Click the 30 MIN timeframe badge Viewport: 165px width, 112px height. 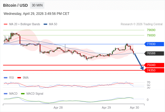click(37, 5)
